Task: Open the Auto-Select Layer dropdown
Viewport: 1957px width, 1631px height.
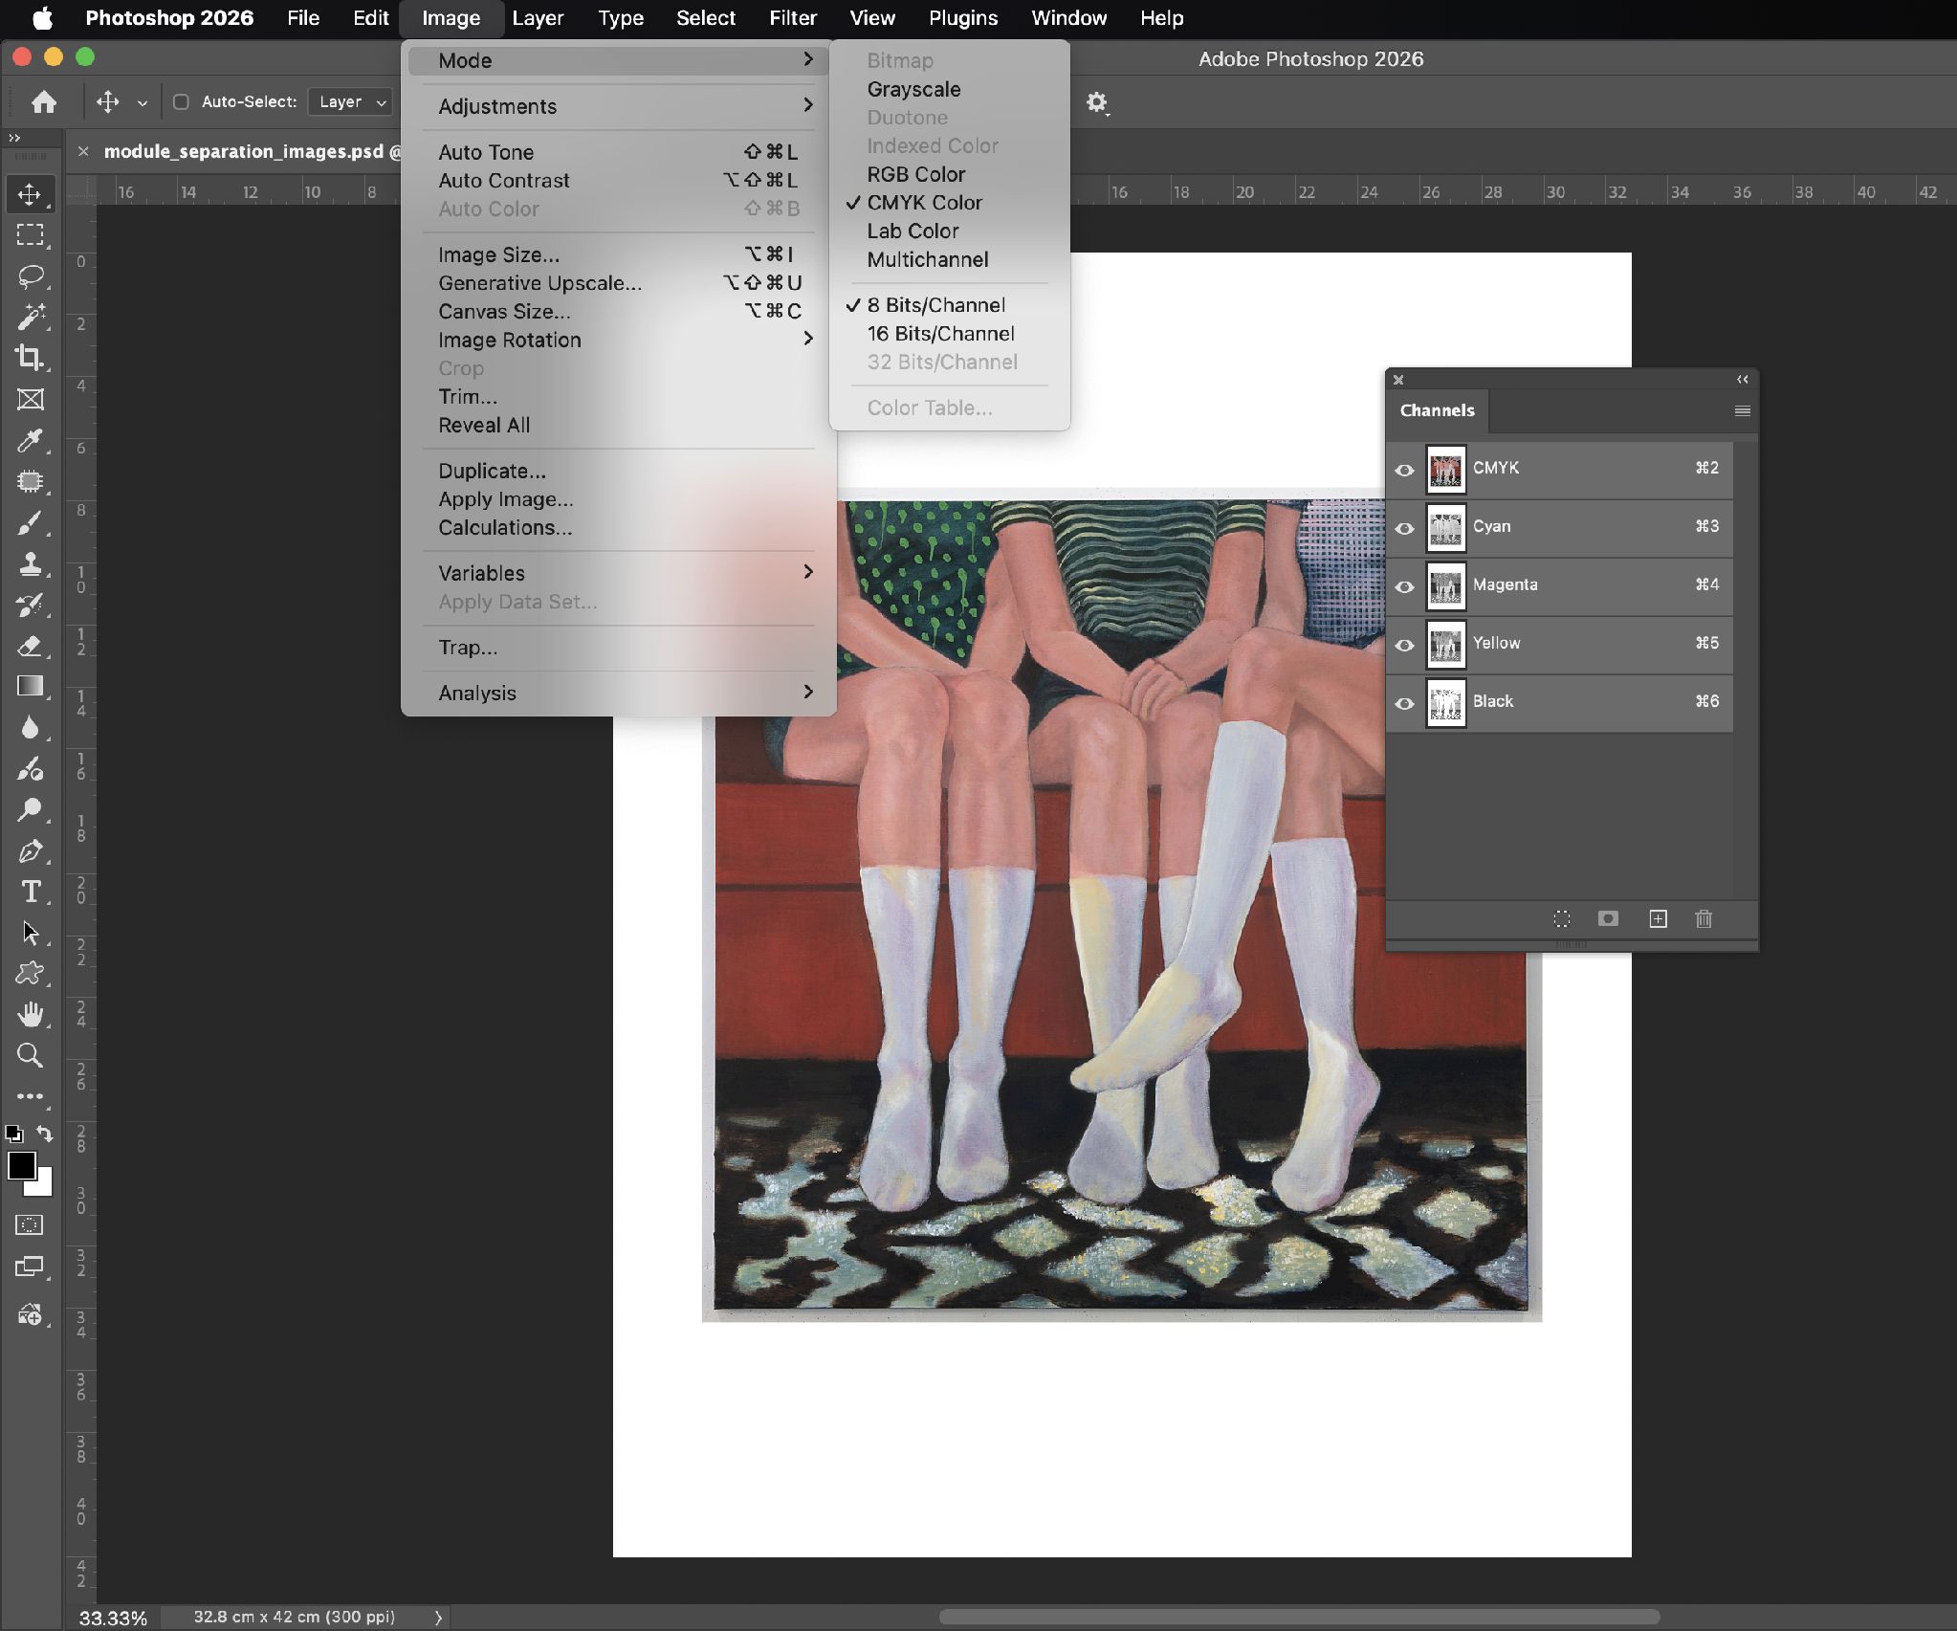Action: 351,101
